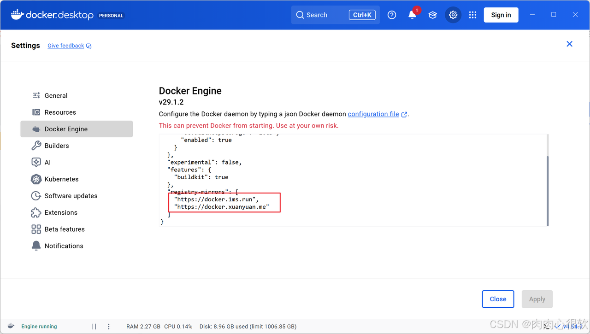Select the Docker Engine settings tab
Image resolution: width=590 pixels, height=334 pixels.
[77, 129]
